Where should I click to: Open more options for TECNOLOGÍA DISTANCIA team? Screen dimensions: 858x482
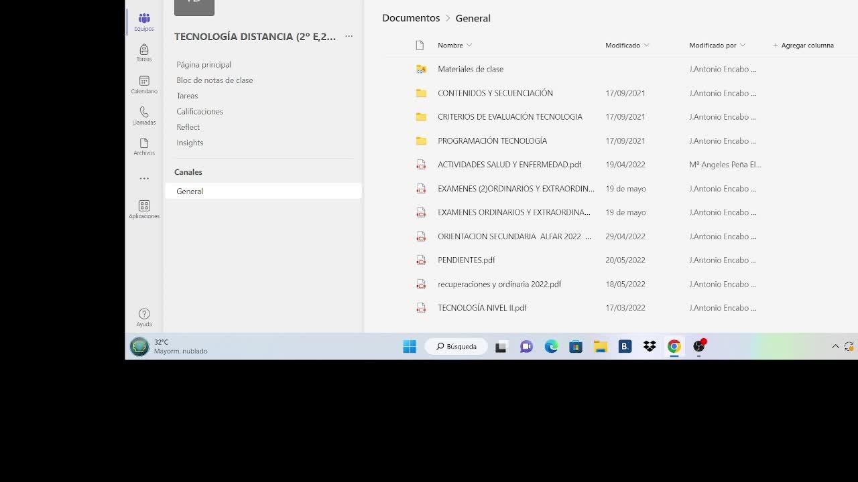[x=349, y=36]
